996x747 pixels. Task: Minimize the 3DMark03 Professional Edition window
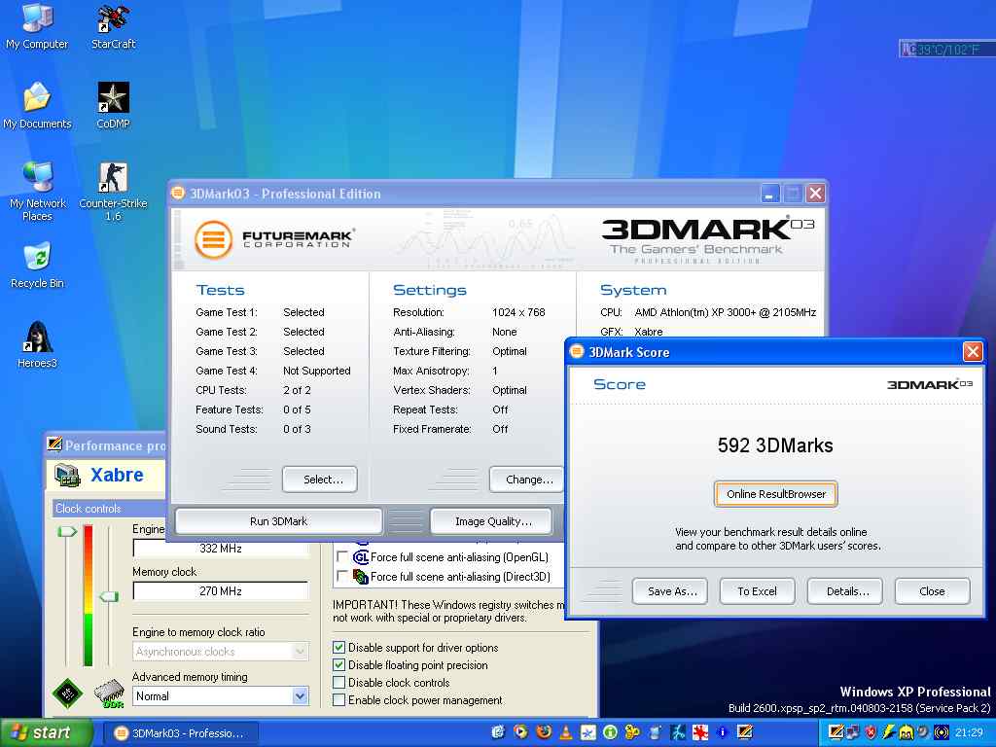tap(770, 194)
